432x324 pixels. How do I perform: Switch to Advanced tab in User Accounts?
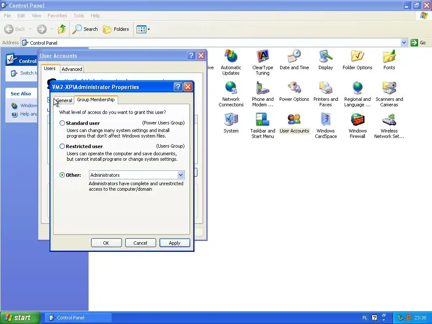coord(72,69)
